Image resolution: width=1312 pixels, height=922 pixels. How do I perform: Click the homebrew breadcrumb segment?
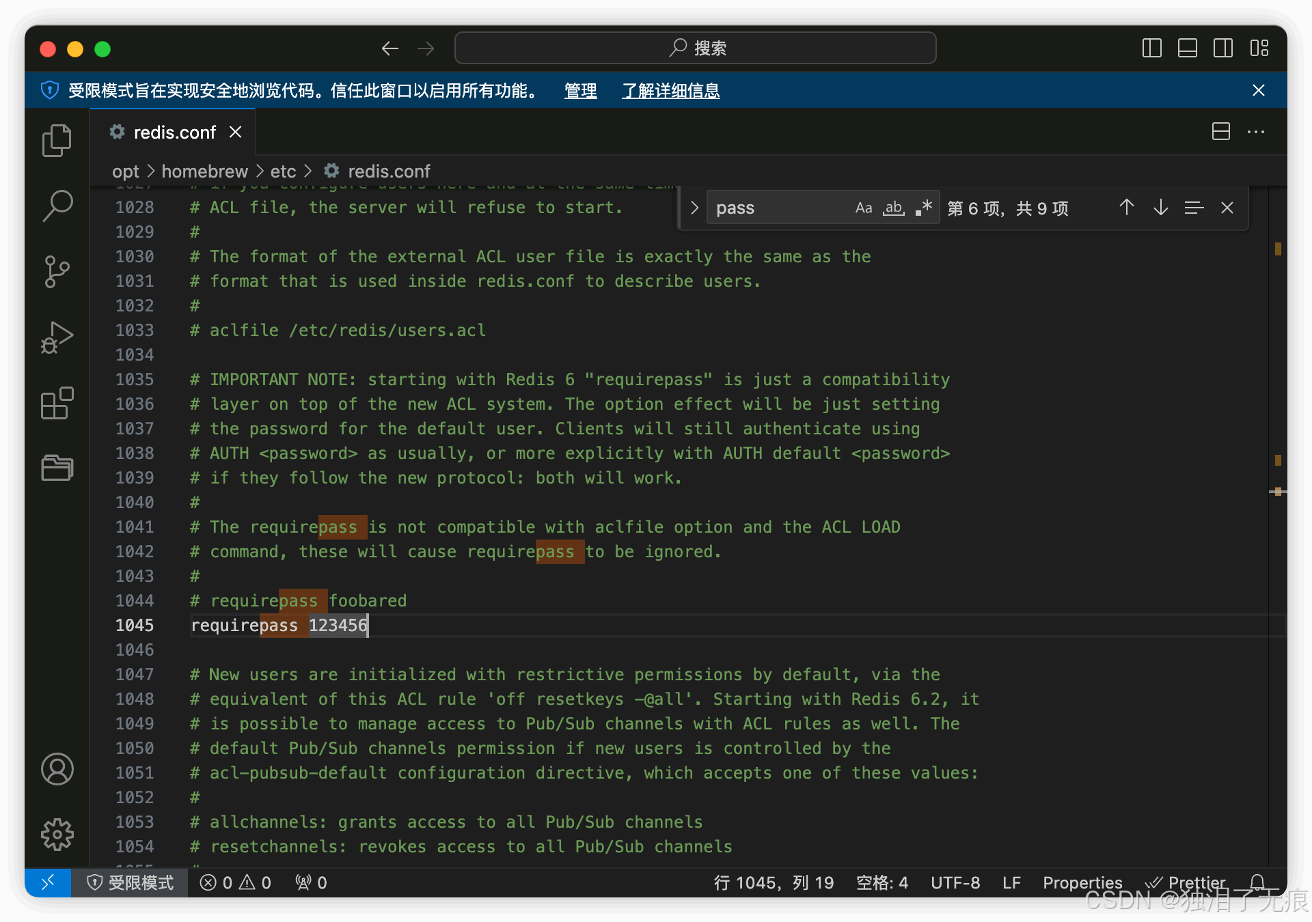(x=204, y=171)
